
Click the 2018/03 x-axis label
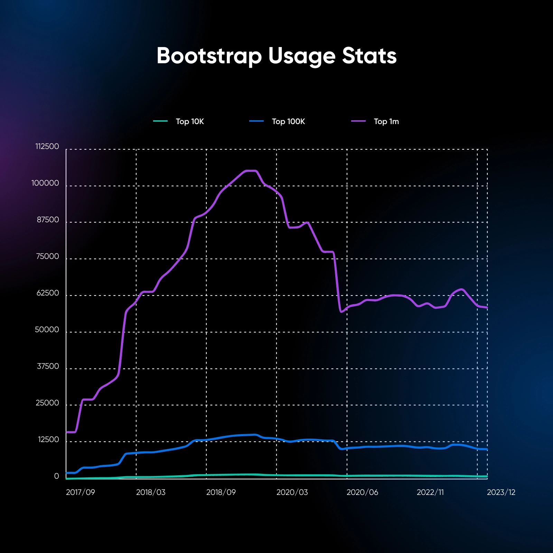point(151,492)
